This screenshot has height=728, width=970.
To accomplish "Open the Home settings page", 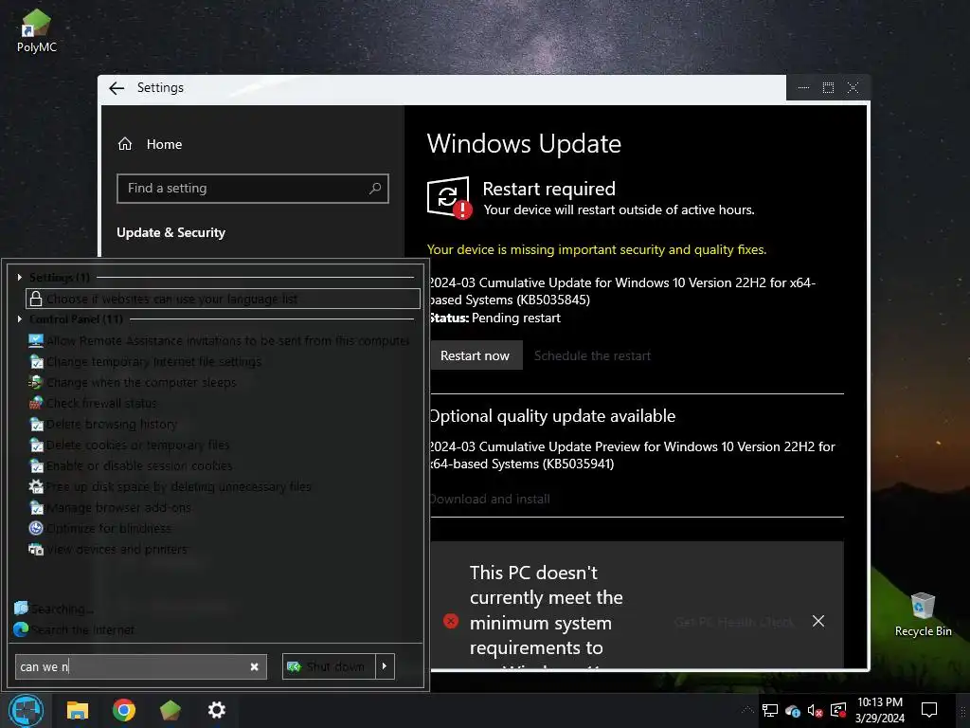I will click(150, 144).
